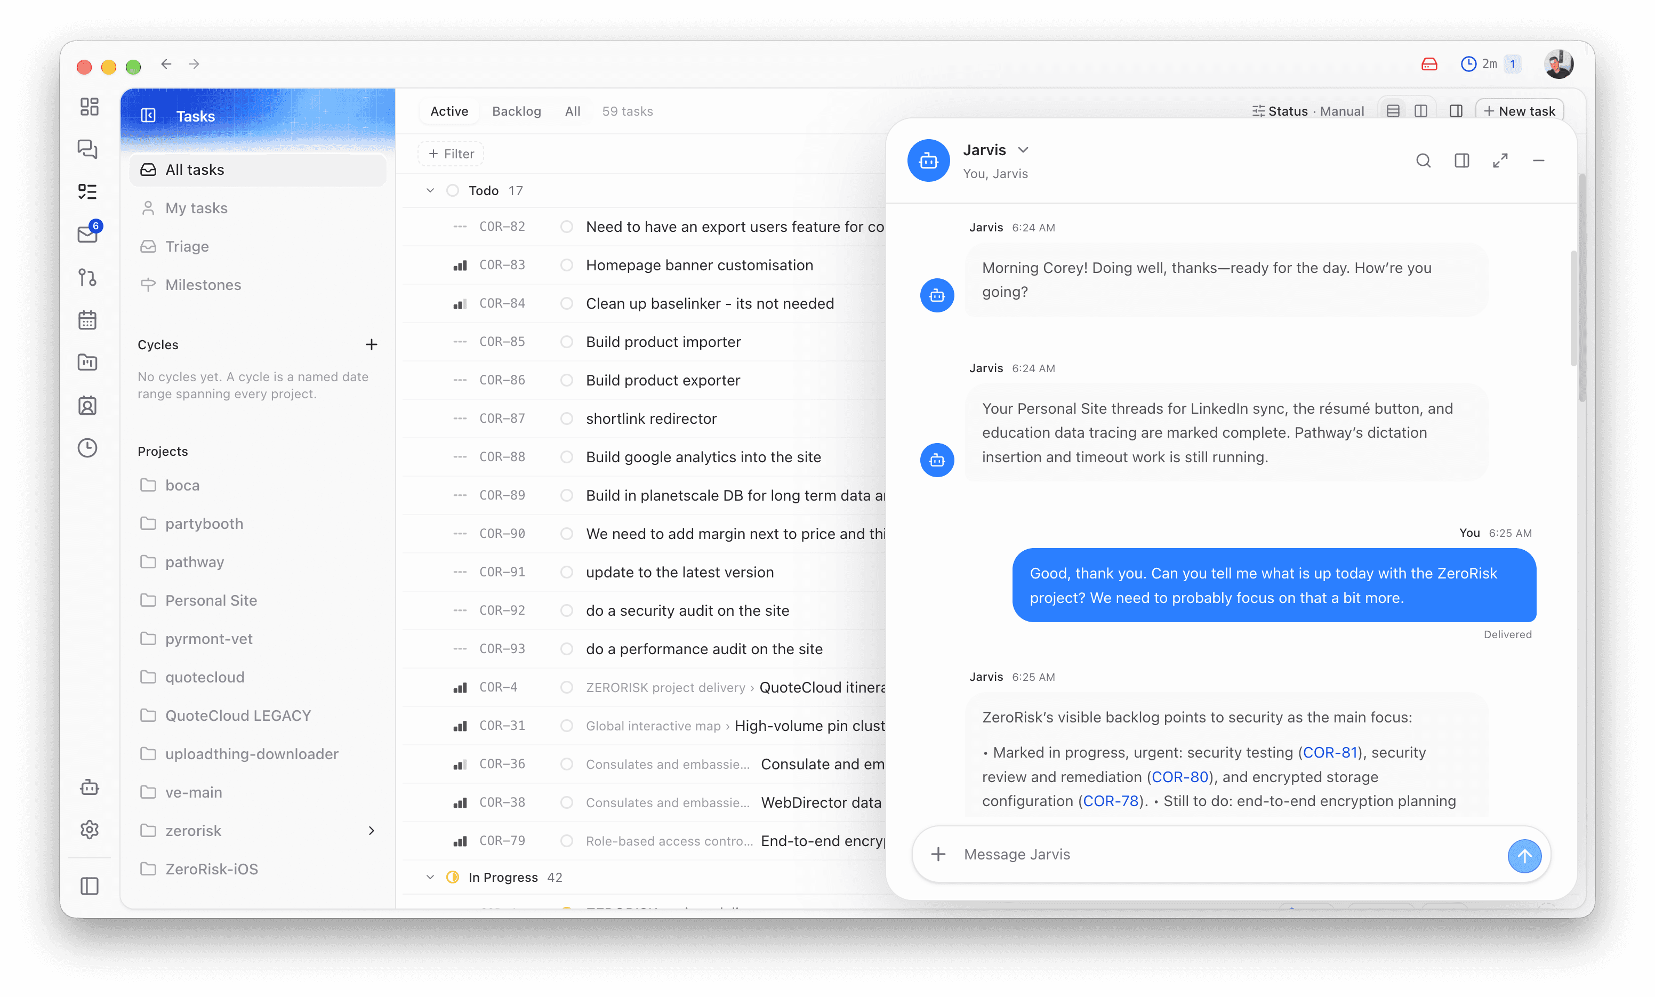Image resolution: width=1655 pixels, height=997 pixels.
Task: Open the time tracking clock icon in left rail
Action: (x=88, y=447)
